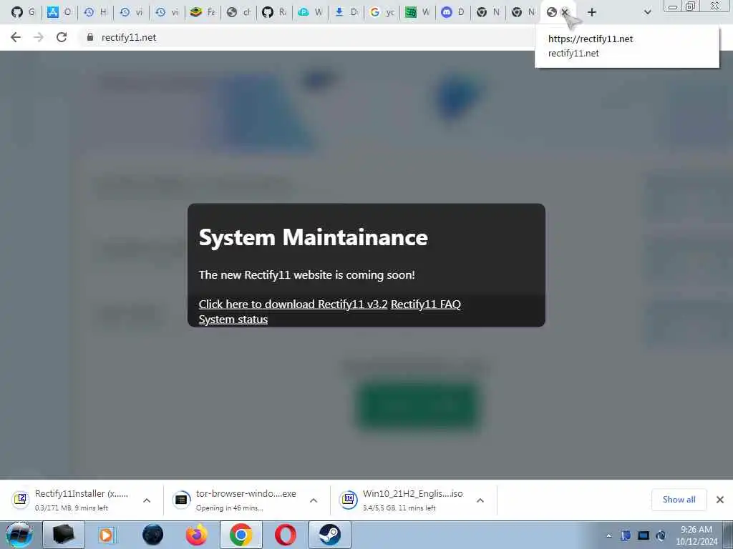The height and width of the screenshot is (549, 733).
Task: Click the lock icon in address bar
Action: pyautogui.click(x=89, y=37)
